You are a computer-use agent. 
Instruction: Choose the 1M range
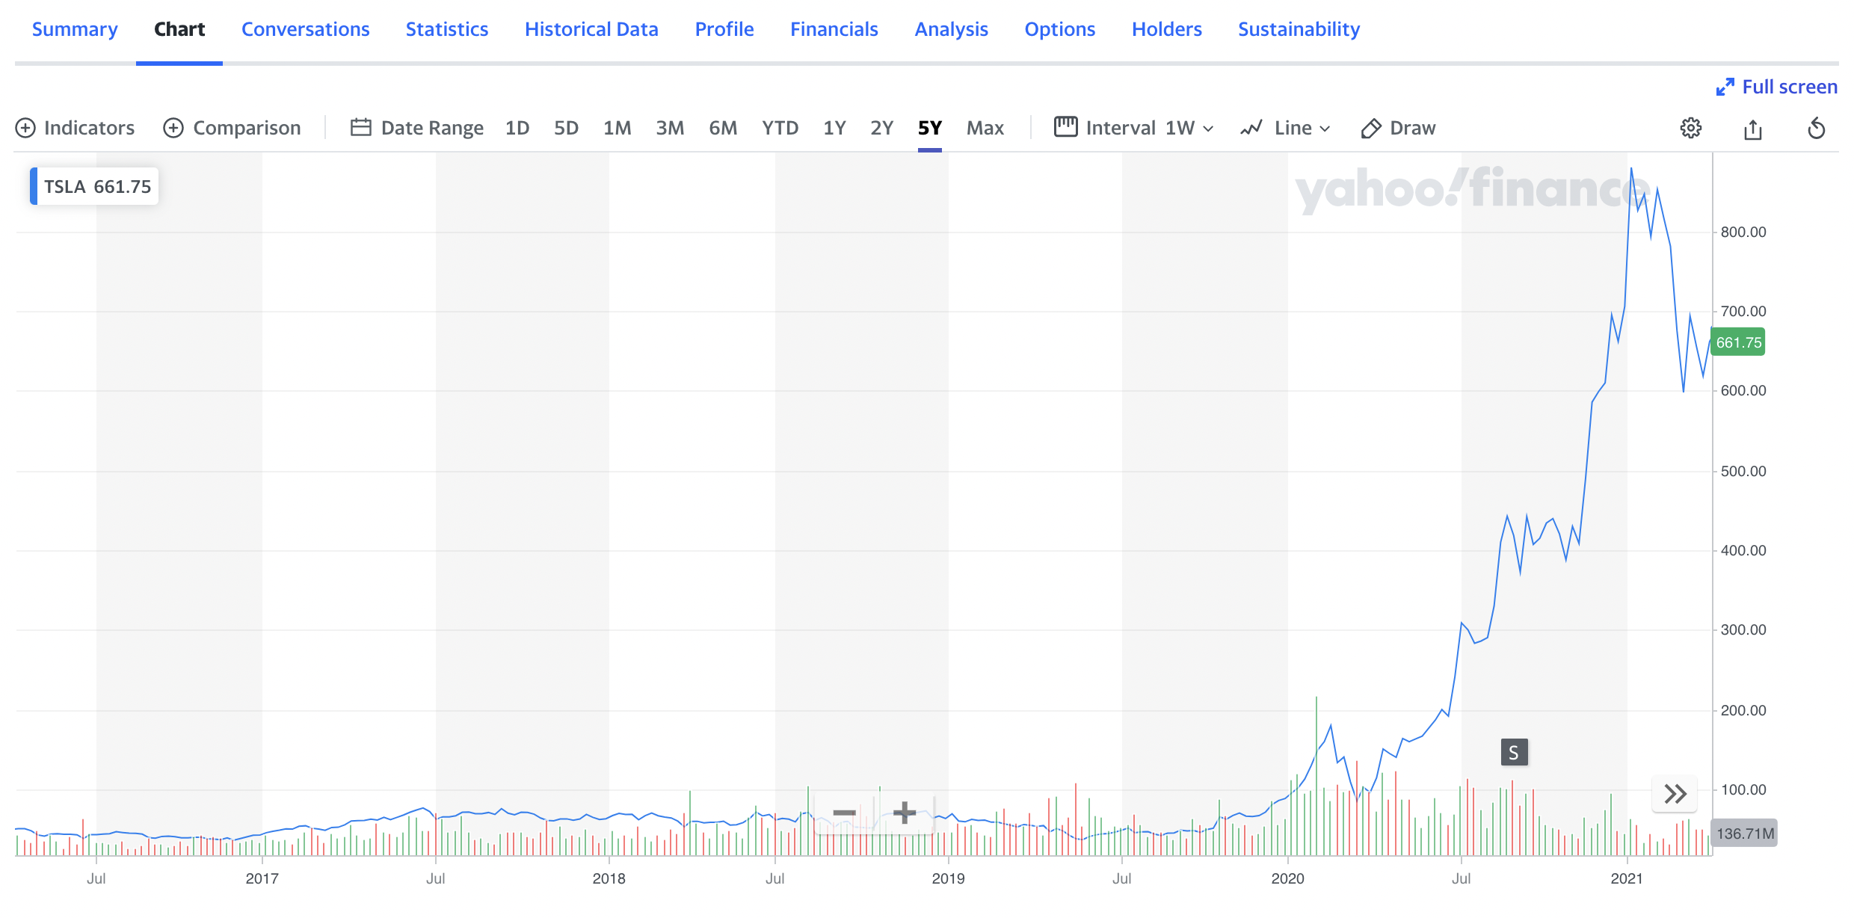click(618, 128)
